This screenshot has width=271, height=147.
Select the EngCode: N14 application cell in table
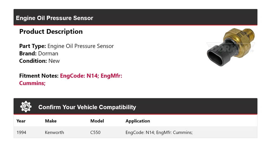pyautogui.click(x=159, y=132)
